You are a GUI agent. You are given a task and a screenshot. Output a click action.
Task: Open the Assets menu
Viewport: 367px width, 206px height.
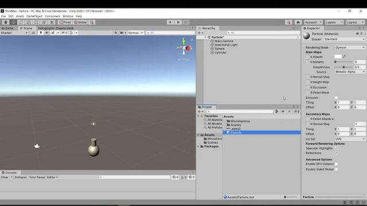click(x=20, y=16)
